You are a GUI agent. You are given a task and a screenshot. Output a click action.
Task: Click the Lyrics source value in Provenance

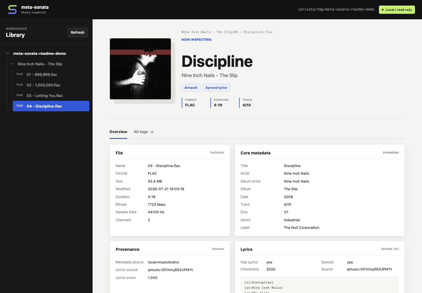click(170, 270)
